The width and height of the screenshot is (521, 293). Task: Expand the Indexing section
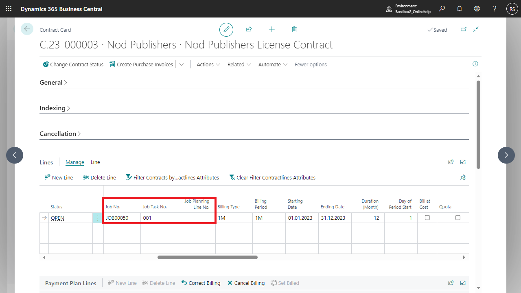55,108
